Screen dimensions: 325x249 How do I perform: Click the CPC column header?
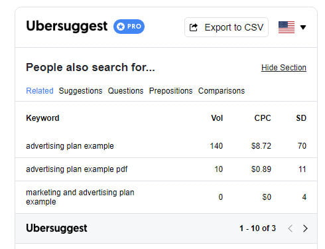pyautogui.click(x=263, y=118)
